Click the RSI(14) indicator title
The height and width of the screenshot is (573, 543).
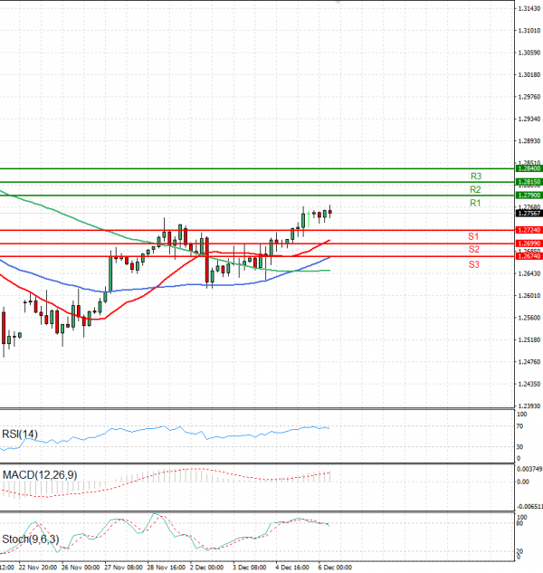pos(19,433)
